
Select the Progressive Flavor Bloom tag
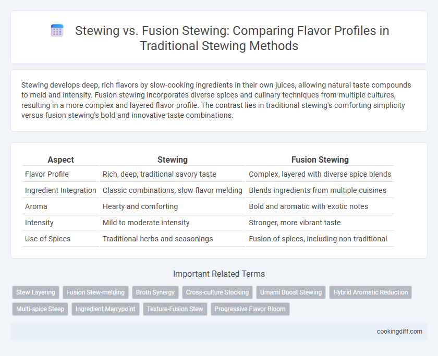pyautogui.click(x=250, y=309)
